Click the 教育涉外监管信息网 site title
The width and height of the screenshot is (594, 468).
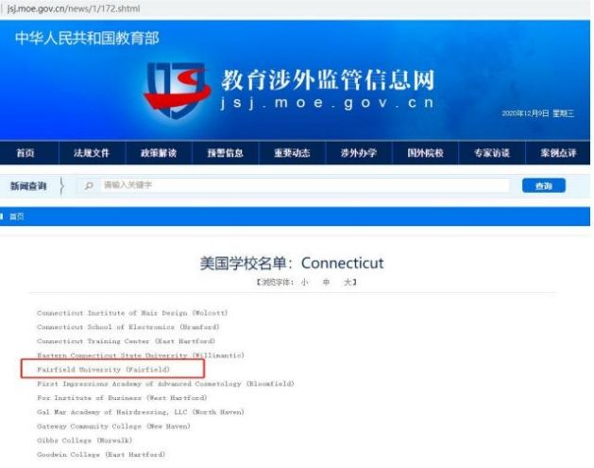(328, 79)
